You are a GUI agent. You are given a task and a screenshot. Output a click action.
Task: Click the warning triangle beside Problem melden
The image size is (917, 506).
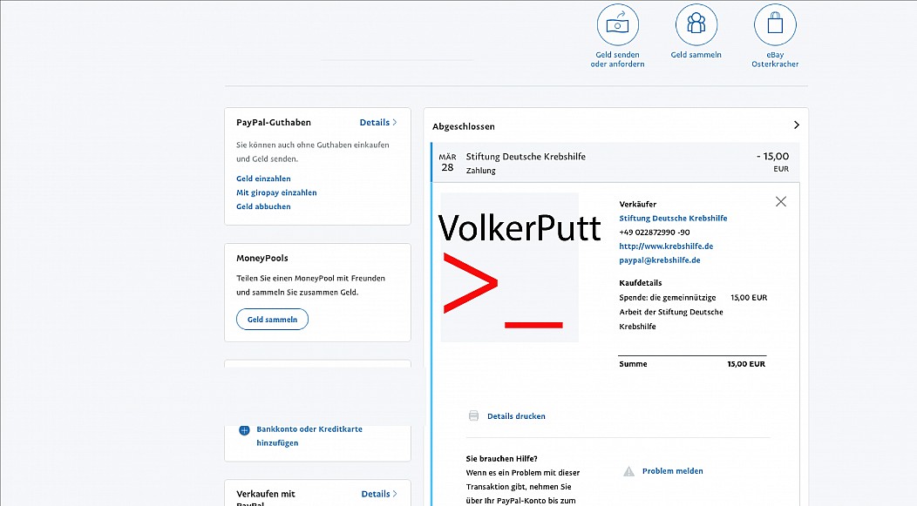[628, 471]
